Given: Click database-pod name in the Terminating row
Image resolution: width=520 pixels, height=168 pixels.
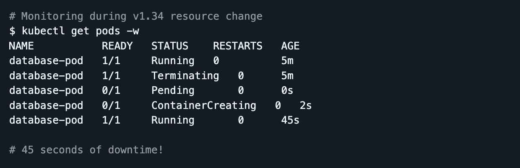Looking at the screenshot, I should (46, 76).
